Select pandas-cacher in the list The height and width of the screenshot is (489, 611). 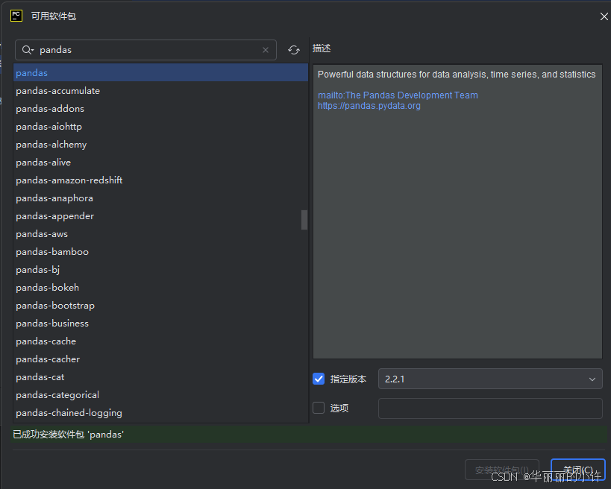(x=160, y=359)
